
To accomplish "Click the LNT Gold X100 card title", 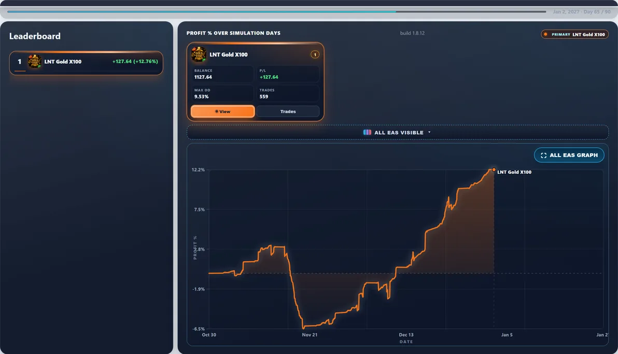I will pos(229,54).
